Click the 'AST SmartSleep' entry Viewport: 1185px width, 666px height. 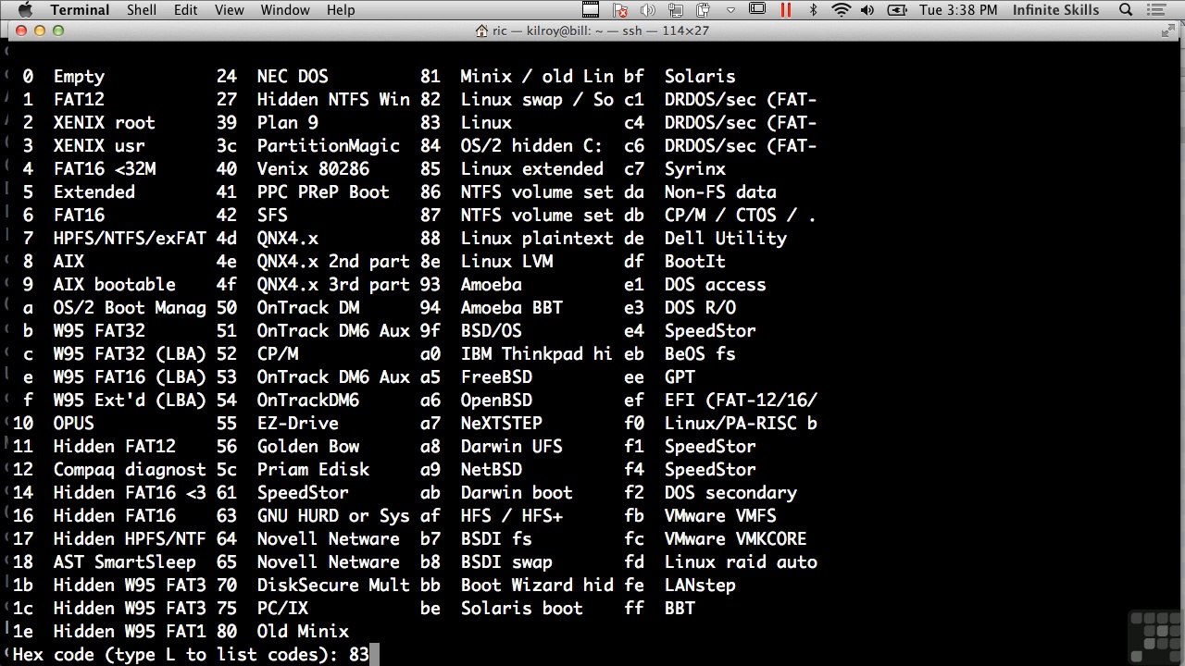point(124,562)
